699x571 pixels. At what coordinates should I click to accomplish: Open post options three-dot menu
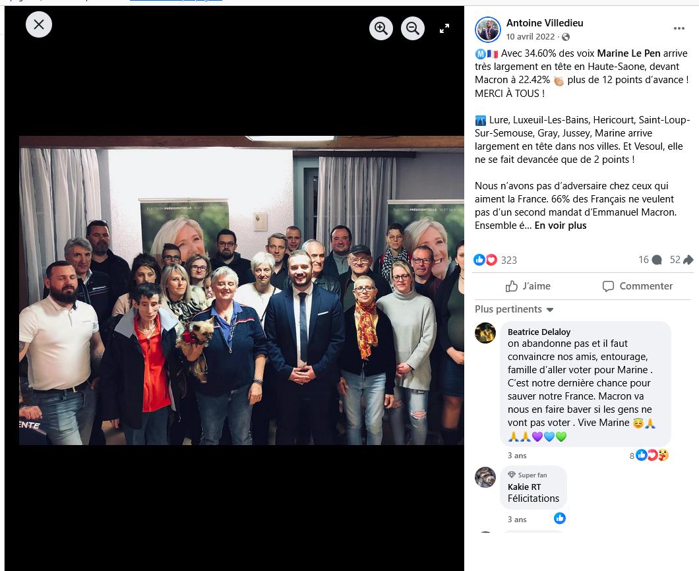coord(679,28)
